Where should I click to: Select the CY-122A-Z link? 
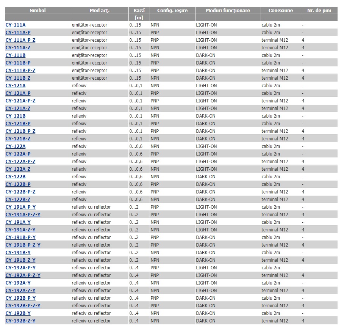[18, 169]
